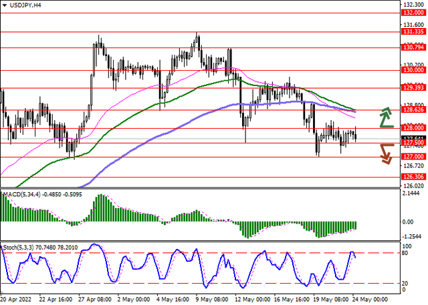428x305 pixels.
Task: Select the 127.000 support price label
Action: 413,157
